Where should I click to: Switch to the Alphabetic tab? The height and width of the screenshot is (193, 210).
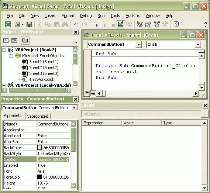tap(13, 116)
